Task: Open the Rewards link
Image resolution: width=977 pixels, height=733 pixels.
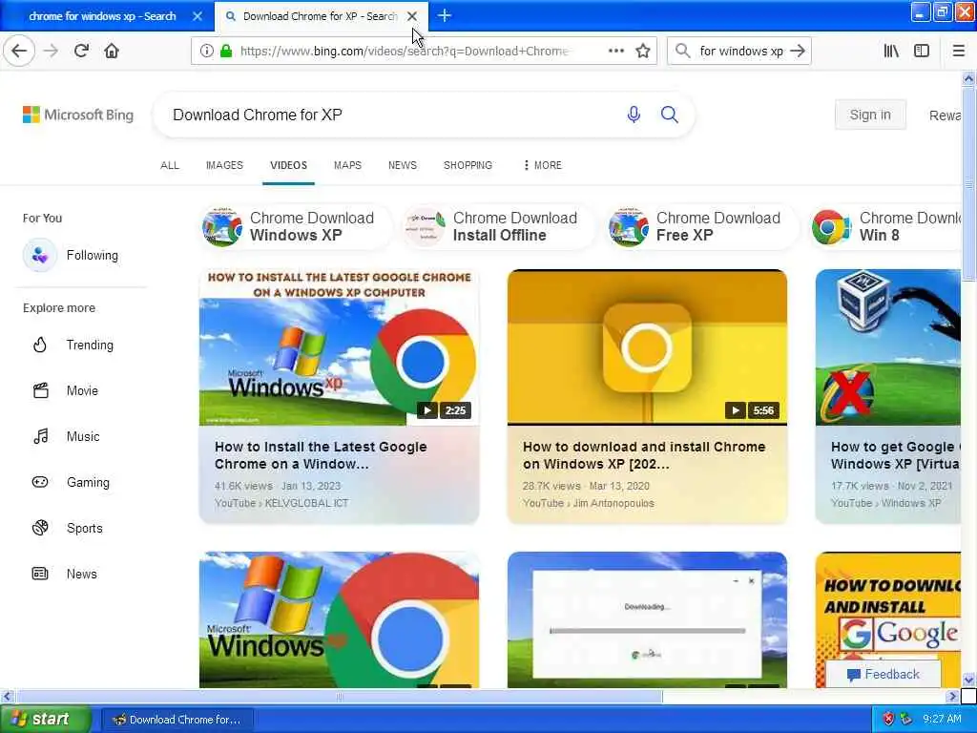Action: pos(946,115)
